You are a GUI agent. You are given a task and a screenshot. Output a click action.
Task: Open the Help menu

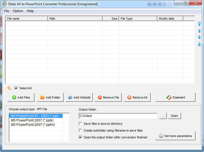30,11
